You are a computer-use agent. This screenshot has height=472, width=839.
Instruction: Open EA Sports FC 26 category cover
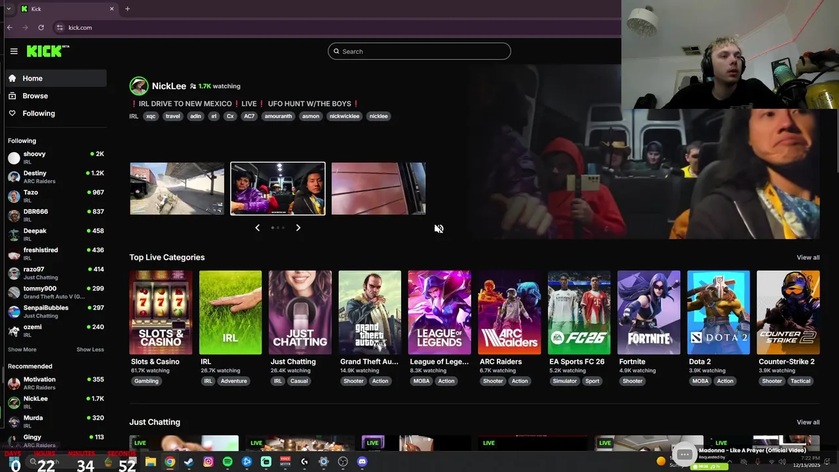pos(579,312)
